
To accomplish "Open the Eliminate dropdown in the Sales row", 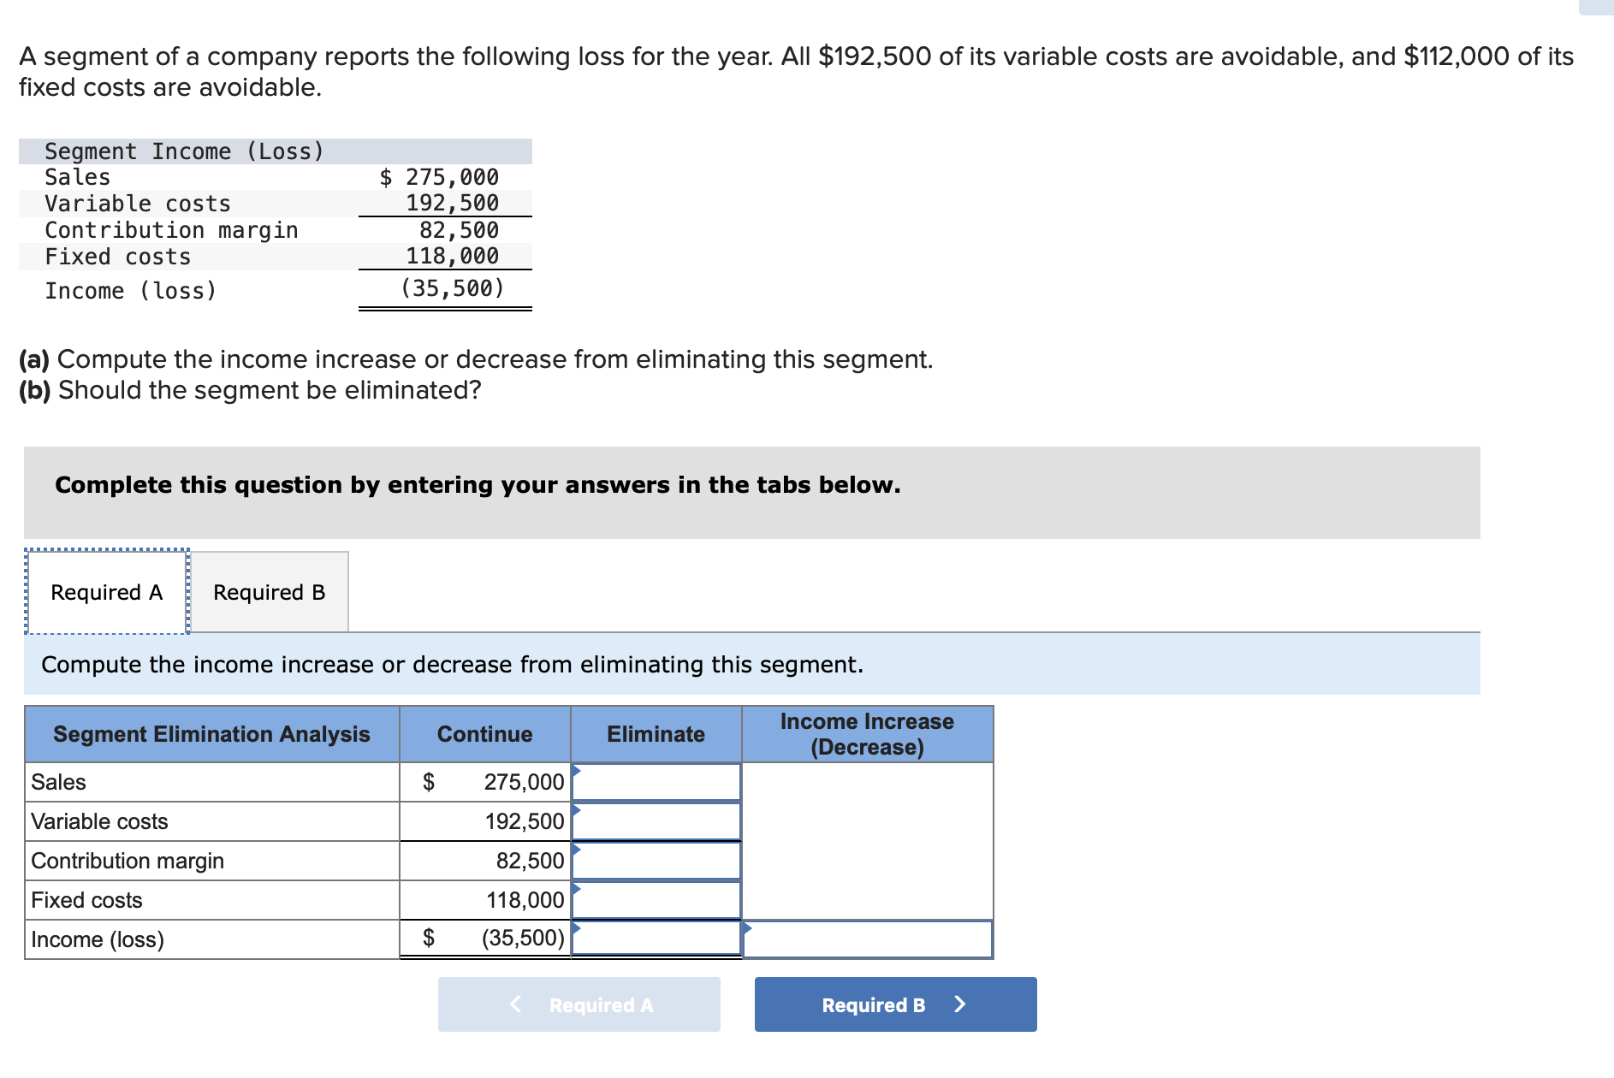I will (x=655, y=781).
